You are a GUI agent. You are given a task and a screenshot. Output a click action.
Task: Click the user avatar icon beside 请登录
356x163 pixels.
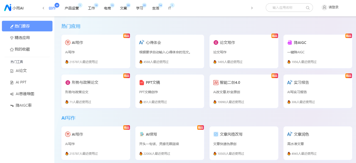pos(324,7)
